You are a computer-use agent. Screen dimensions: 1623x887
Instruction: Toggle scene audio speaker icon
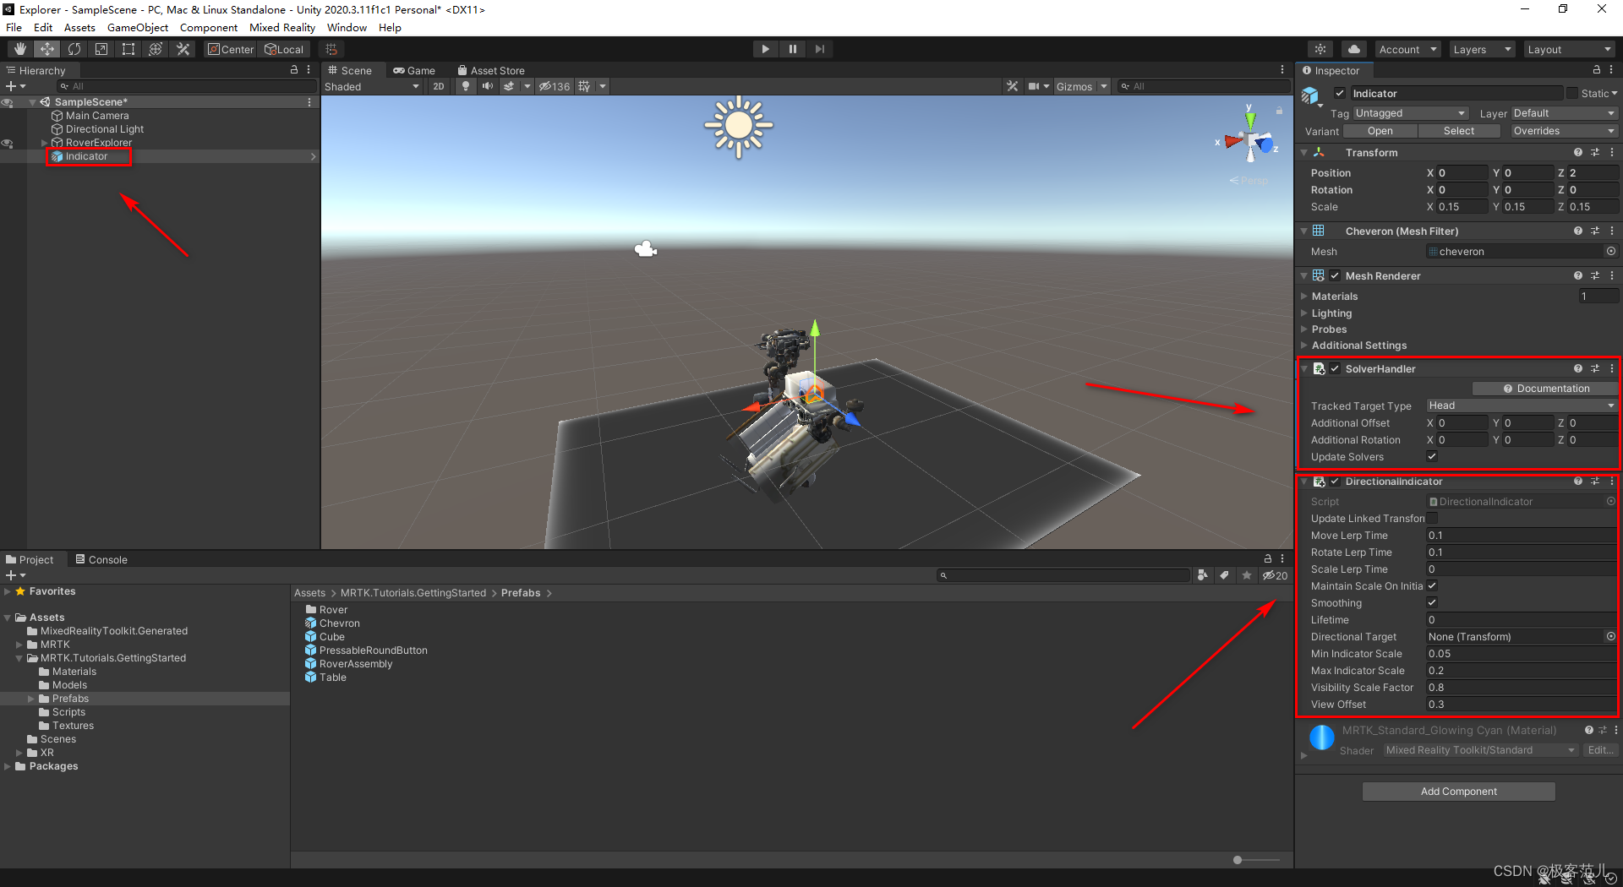pyautogui.click(x=488, y=86)
